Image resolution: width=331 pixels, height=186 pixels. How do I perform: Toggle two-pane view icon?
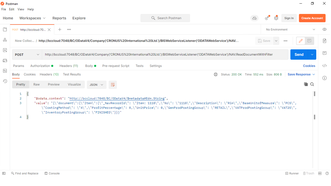click(320, 173)
